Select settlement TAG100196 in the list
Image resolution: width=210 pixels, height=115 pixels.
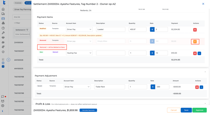click(x=19, y=93)
